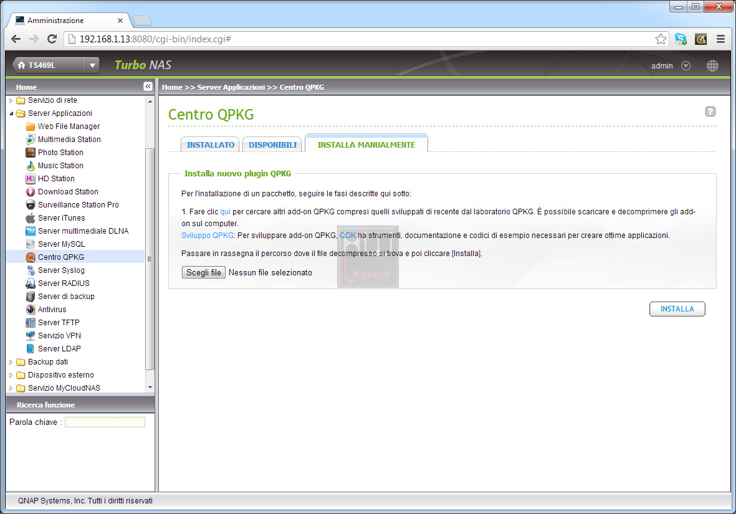This screenshot has height=514, width=736.
Task: Click the TS469L home button
Action: pyautogui.click(x=49, y=65)
